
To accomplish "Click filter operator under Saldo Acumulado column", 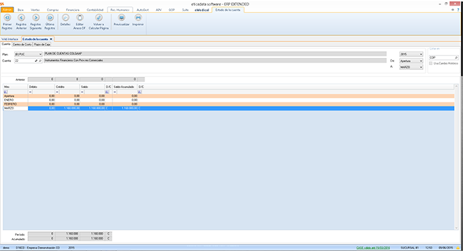I will pyautogui.click(x=114, y=92).
